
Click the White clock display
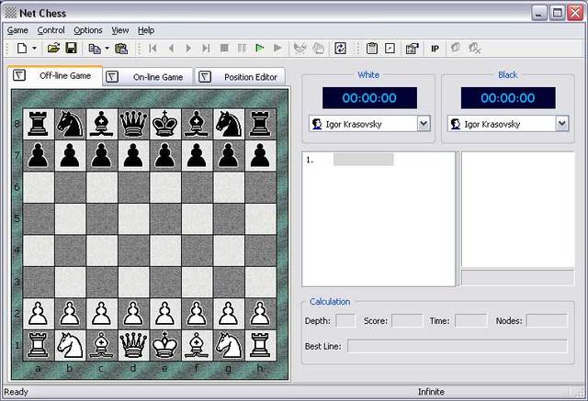point(369,97)
